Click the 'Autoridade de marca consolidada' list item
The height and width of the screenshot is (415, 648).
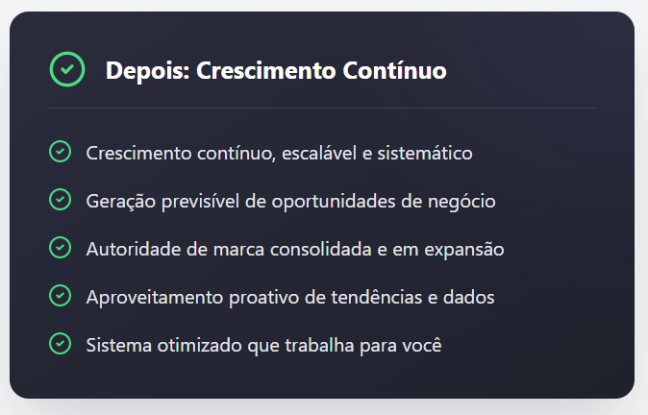coord(294,249)
